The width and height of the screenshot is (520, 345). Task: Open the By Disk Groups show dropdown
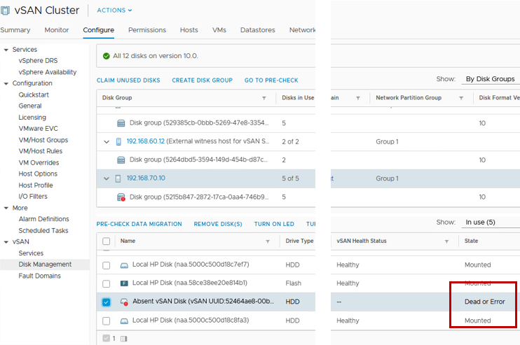click(491, 79)
